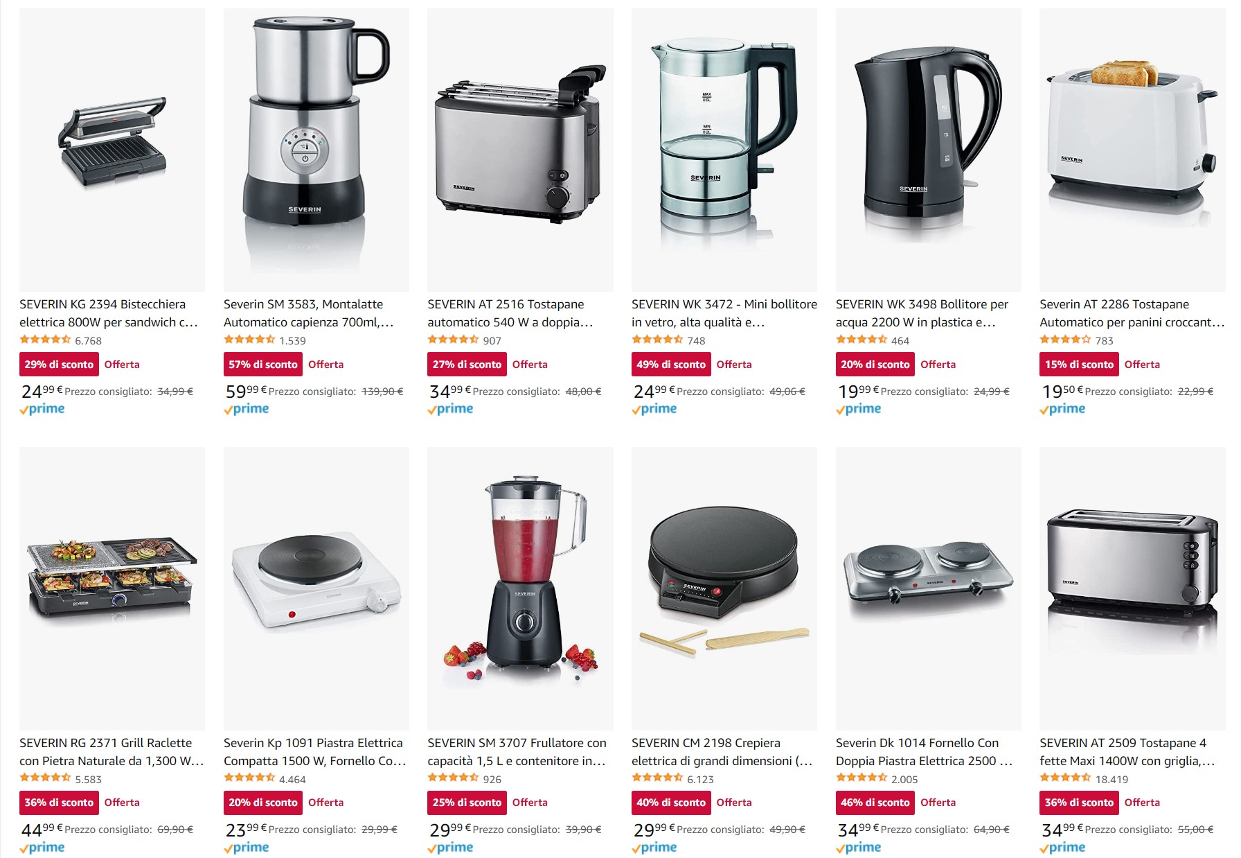Click the star rating of SEVERIN AT 2516 Tostapane

pyautogui.click(x=453, y=340)
